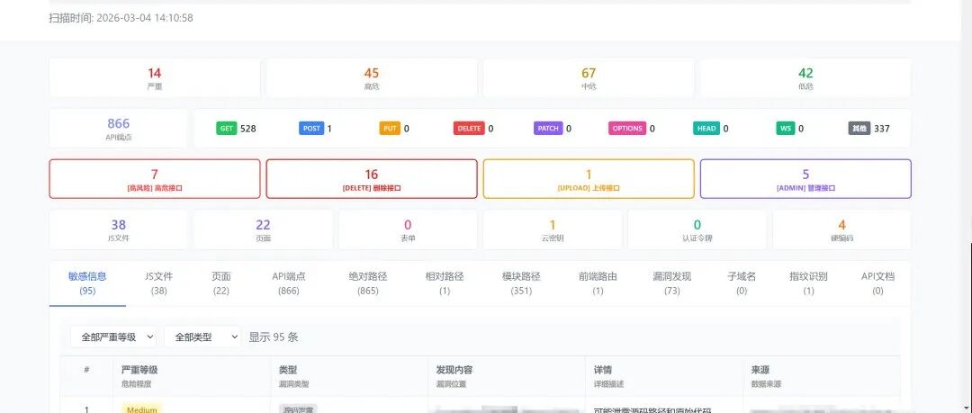Open the 7 高危接口 card
Image resolution: width=972 pixels, height=413 pixels.
click(x=155, y=178)
